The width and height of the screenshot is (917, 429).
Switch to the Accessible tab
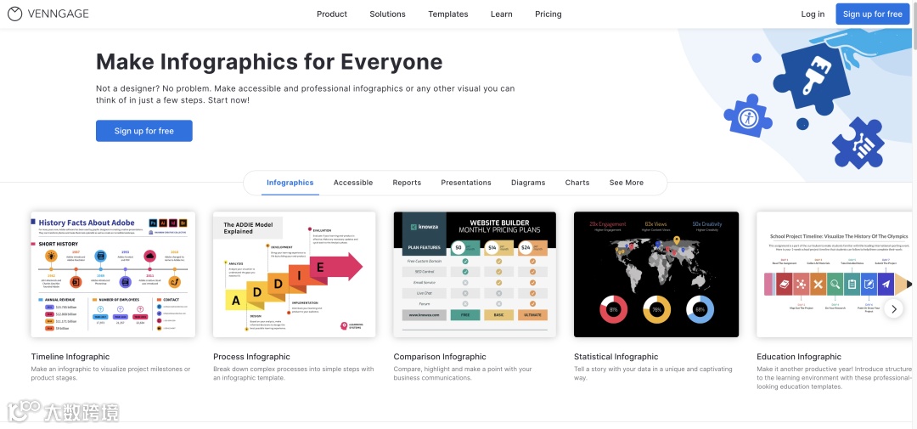click(353, 183)
